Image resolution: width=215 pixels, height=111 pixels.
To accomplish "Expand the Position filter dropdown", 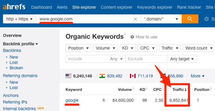I will (x=78, y=48).
